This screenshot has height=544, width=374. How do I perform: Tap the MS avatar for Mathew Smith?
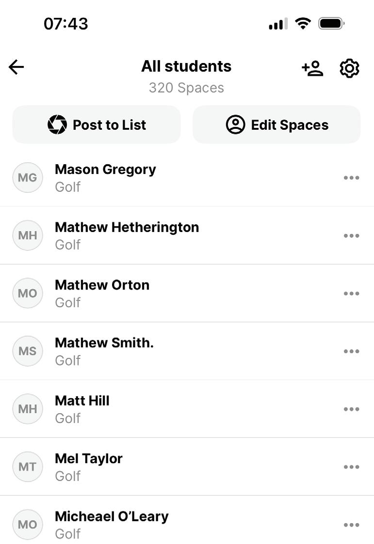(x=28, y=351)
